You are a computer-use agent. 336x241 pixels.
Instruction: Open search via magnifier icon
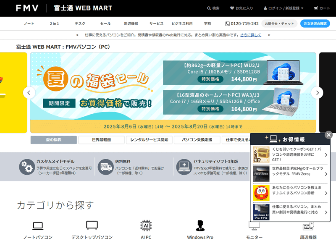pyautogui.click(x=209, y=8)
